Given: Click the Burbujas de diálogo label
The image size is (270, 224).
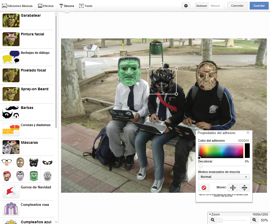Looking at the screenshot, I should [35, 53].
